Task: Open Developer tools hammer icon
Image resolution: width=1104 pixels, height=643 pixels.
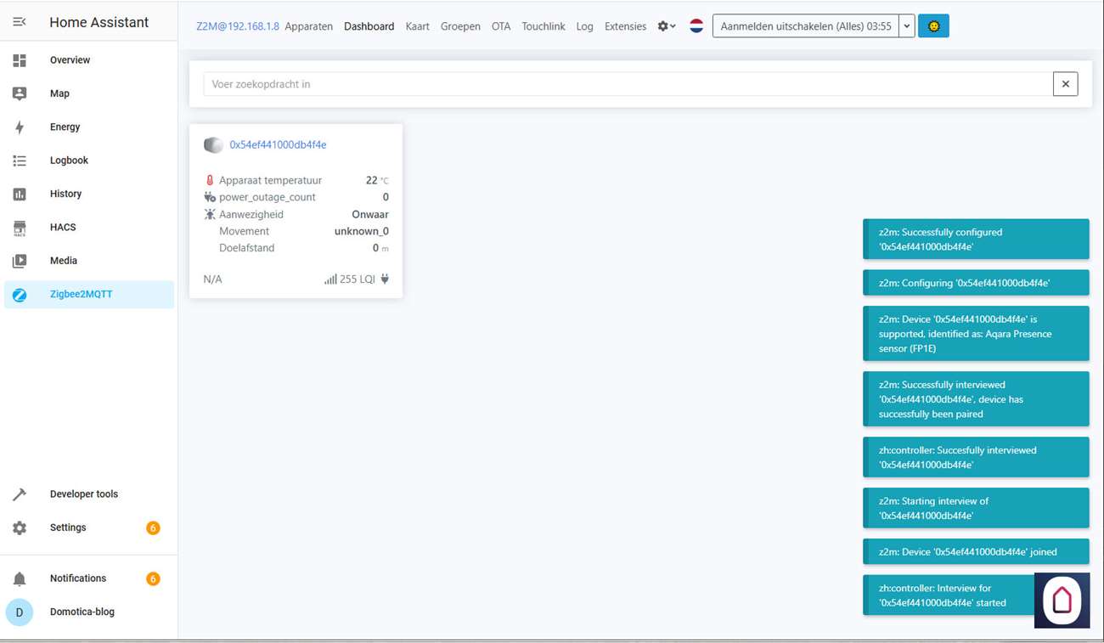Action: (20, 494)
